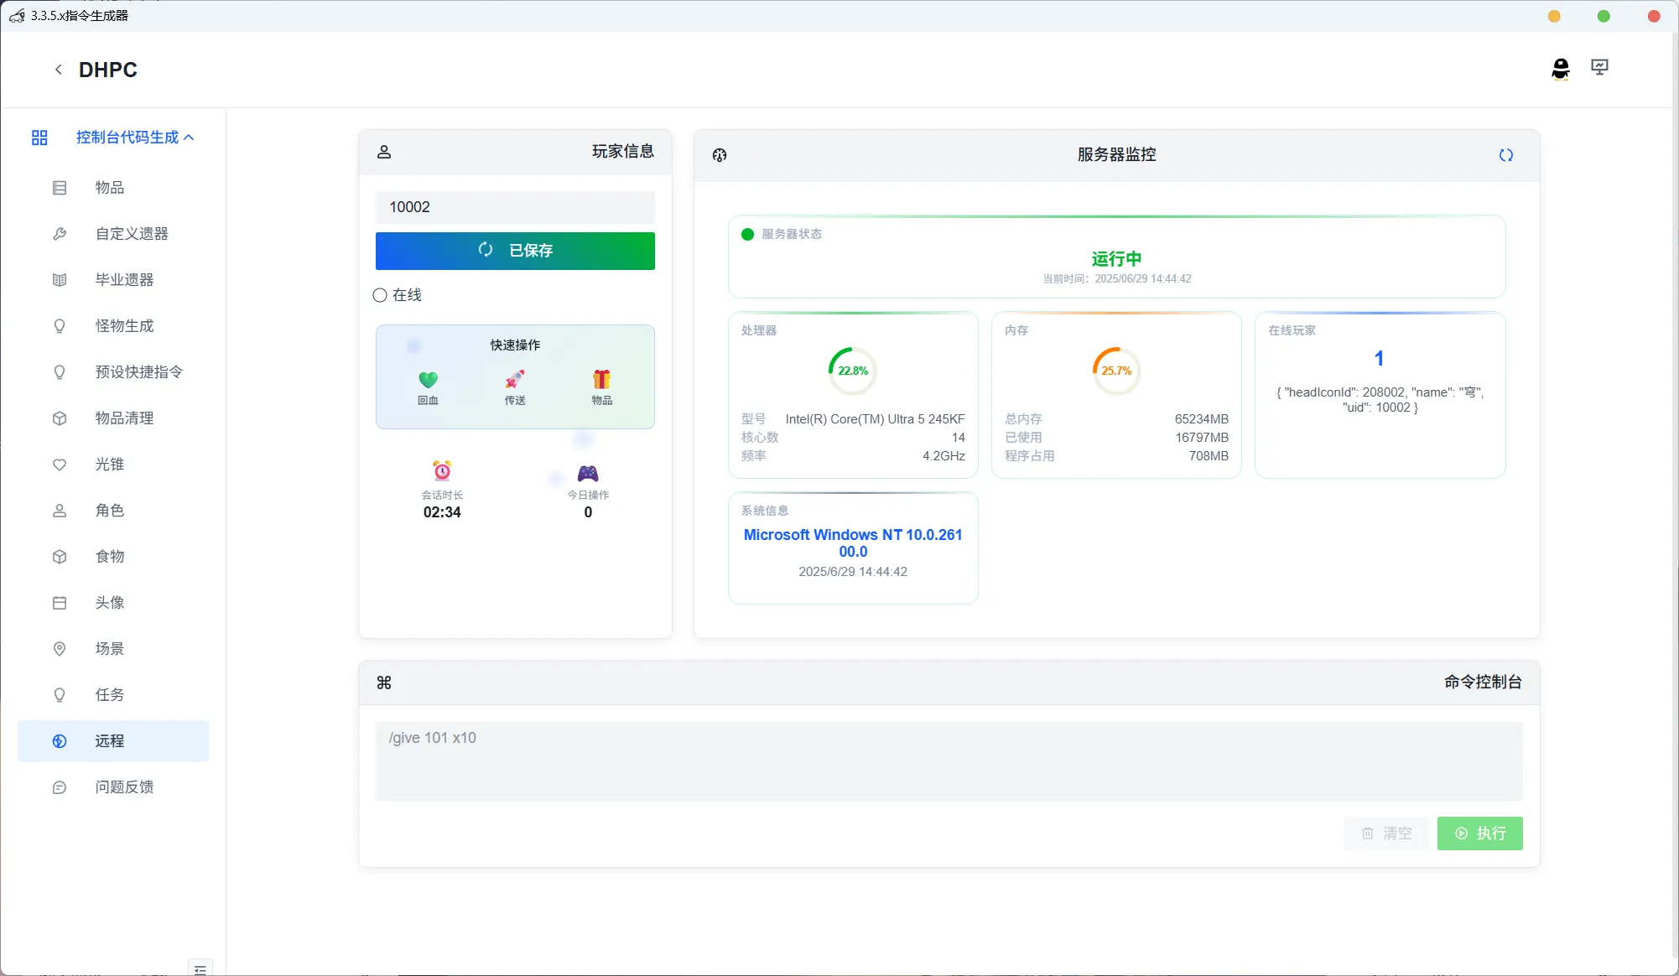This screenshot has width=1679, height=976.
Task: Open the 怪物生成 sidebar item
Action: pyautogui.click(x=113, y=326)
